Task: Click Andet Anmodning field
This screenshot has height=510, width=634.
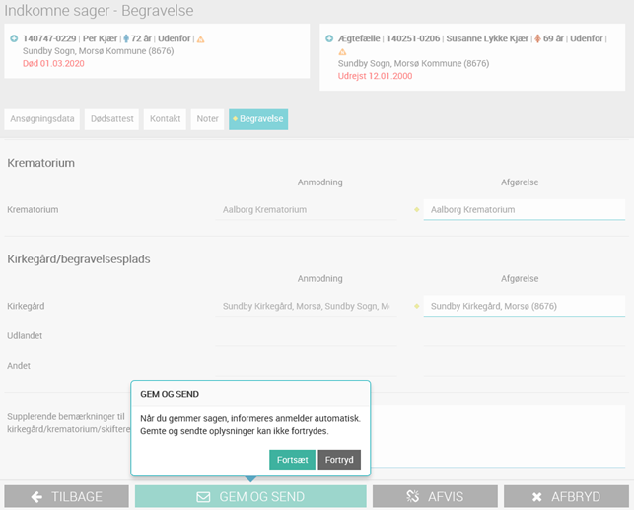Action: coord(306,366)
